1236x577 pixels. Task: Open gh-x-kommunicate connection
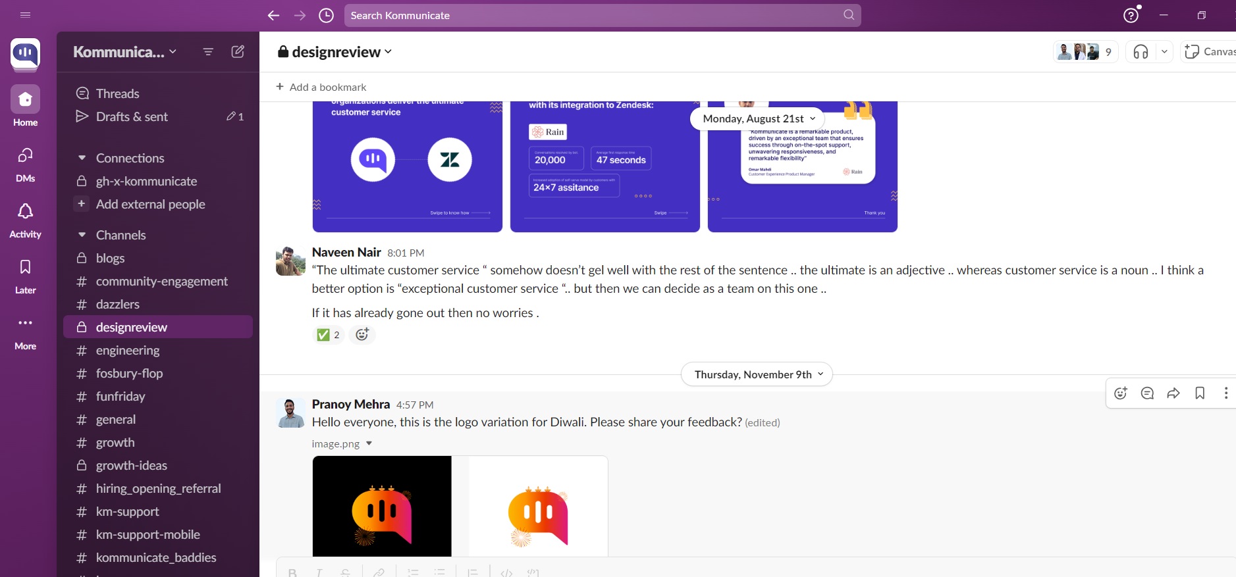[158, 181]
